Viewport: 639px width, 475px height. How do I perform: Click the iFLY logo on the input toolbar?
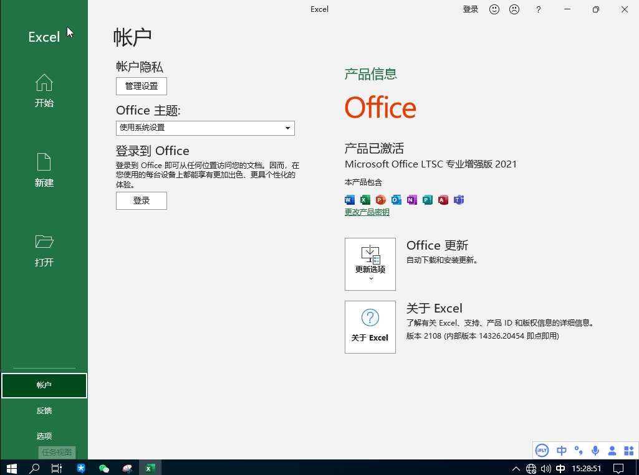click(x=542, y=450)
